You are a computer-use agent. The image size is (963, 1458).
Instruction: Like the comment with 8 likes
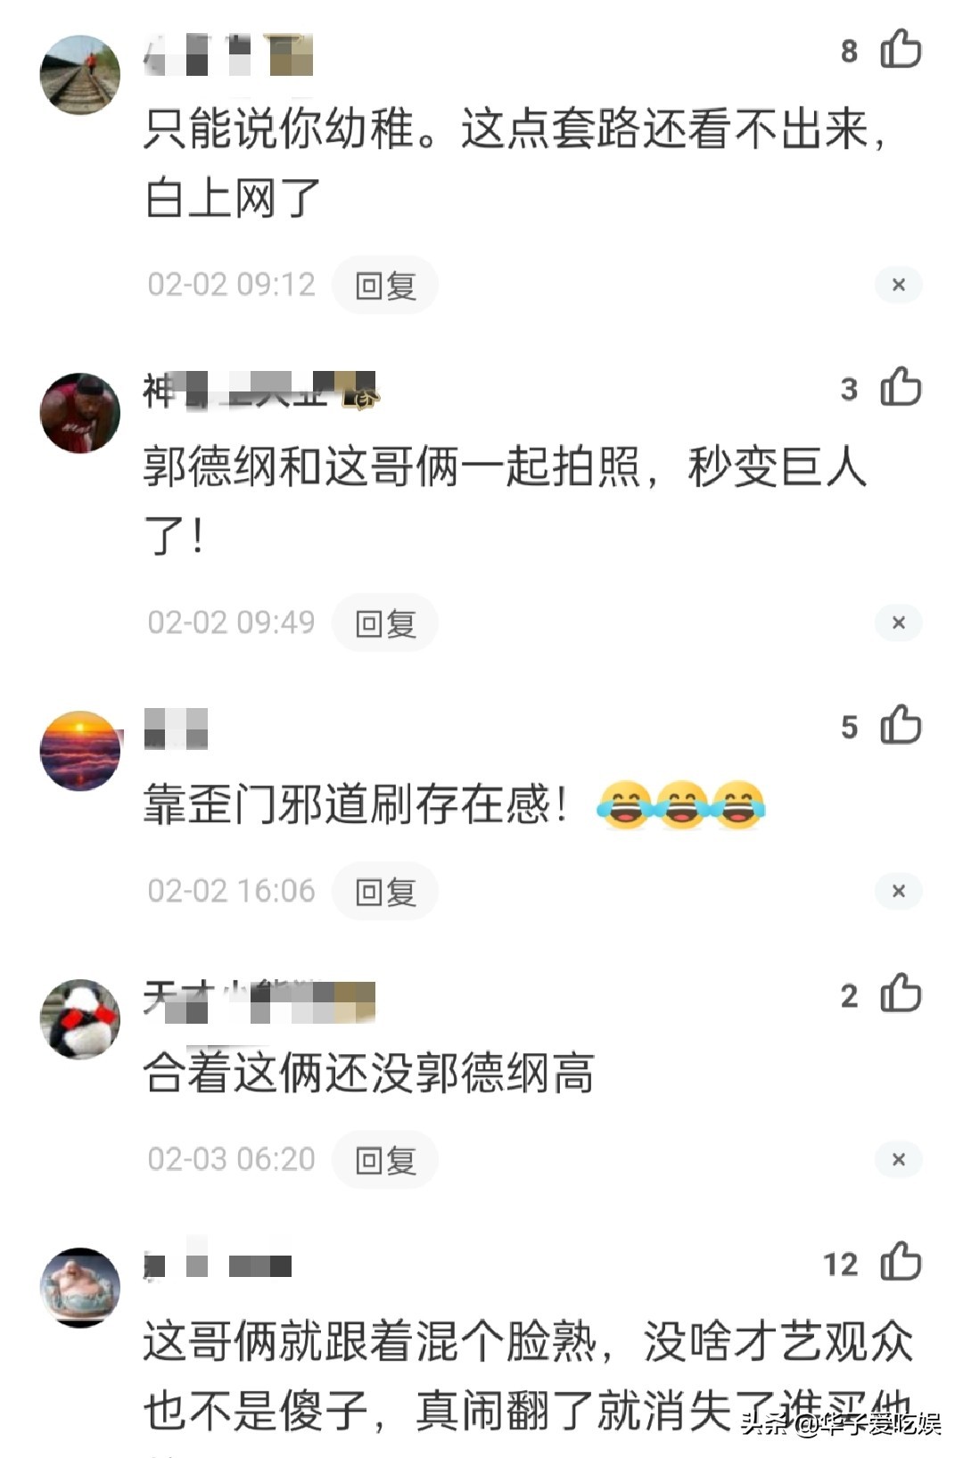coord(901,50)
